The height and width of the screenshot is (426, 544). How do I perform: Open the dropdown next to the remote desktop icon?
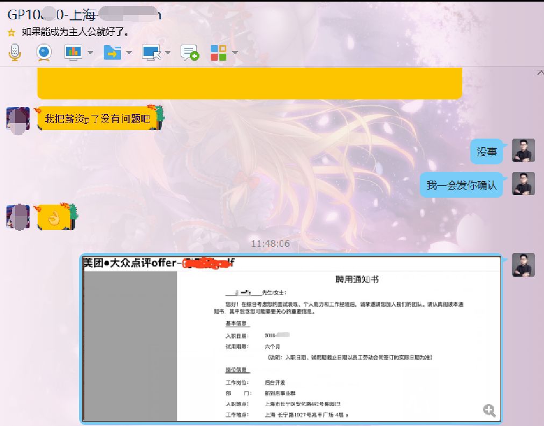tap(167, 53)
